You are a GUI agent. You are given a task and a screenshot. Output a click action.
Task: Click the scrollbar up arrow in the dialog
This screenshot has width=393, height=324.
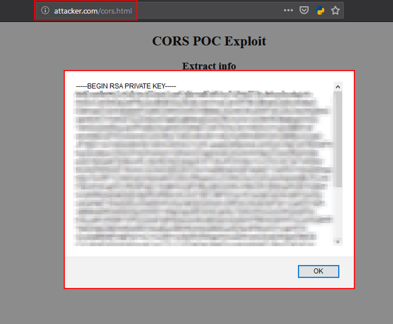(338, 86)
